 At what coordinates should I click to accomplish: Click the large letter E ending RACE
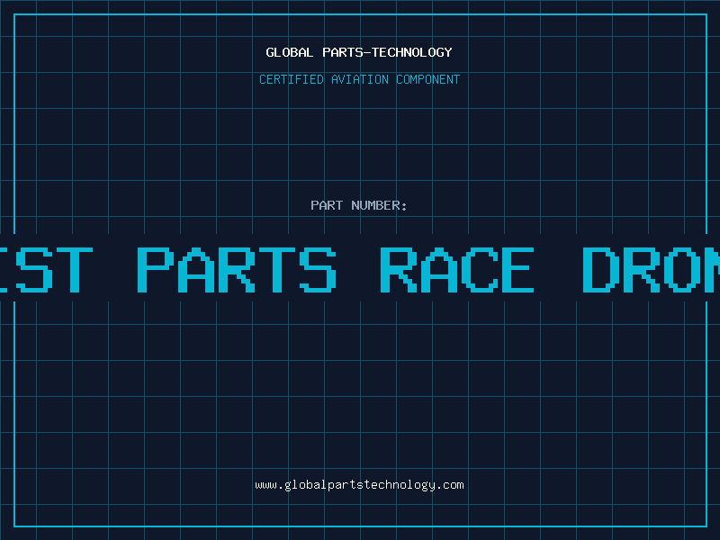(517, 269)
